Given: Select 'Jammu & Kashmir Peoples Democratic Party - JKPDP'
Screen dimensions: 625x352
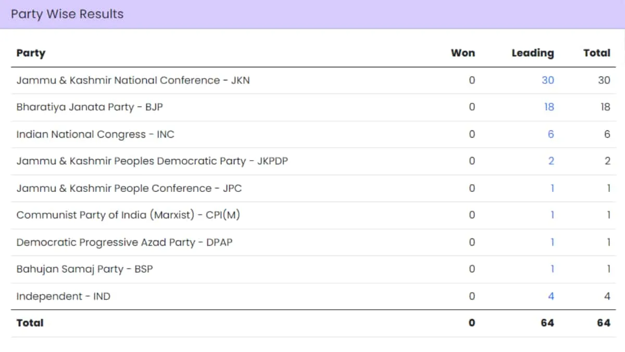Looking at the screenshot, I should pos(152,161).
